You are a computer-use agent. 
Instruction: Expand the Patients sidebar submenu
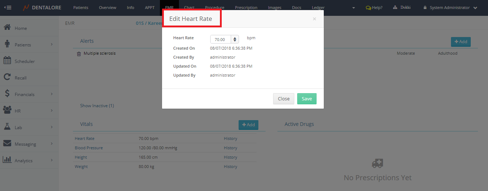point(52,44)
